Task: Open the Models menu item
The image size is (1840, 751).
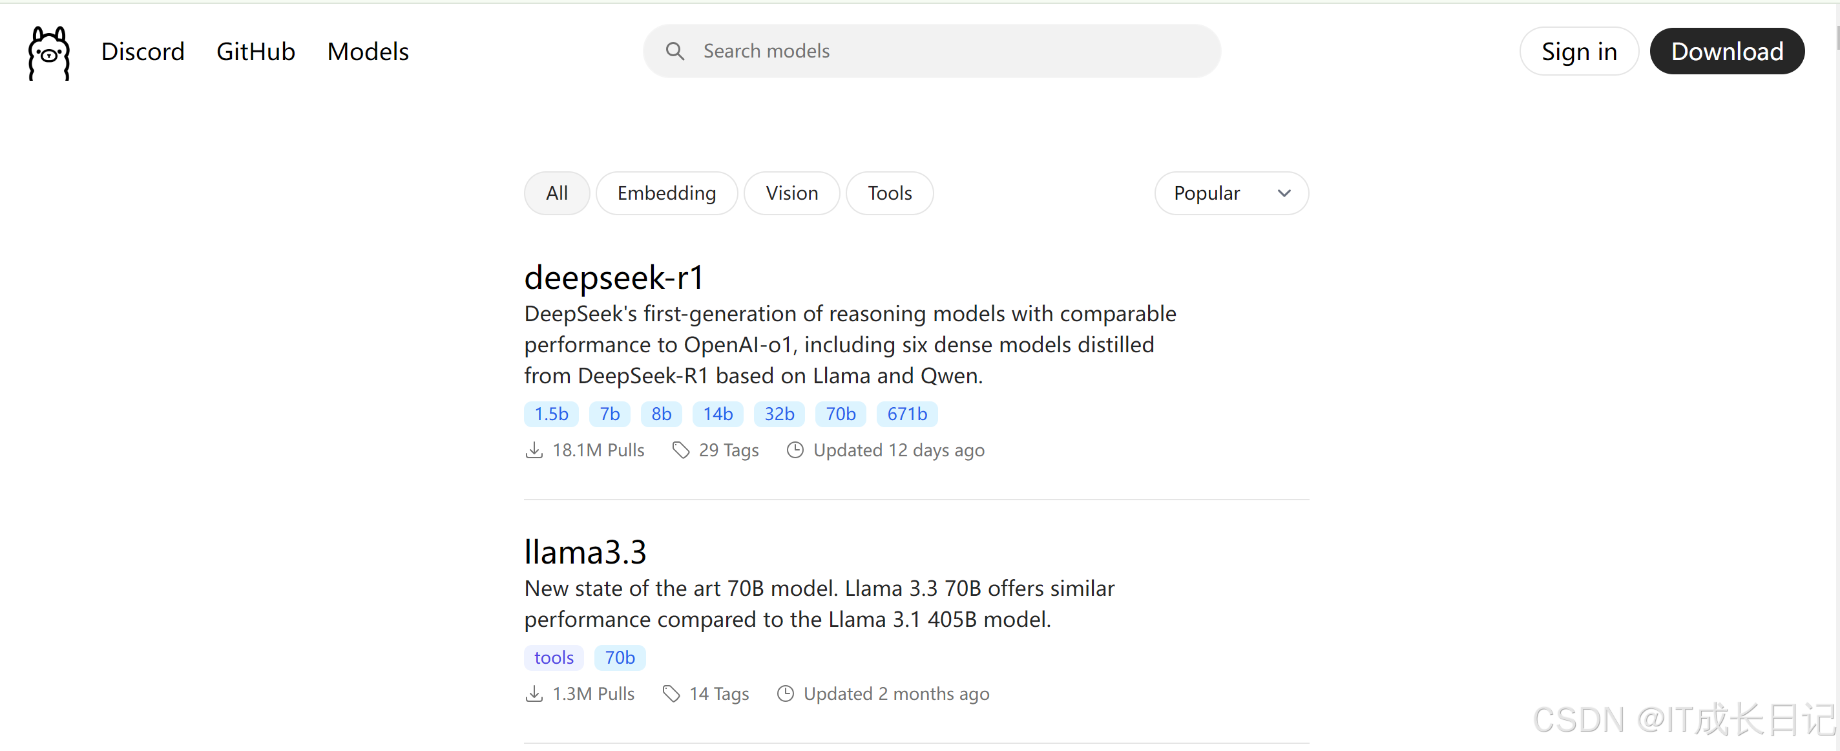Action: (368, 52)
